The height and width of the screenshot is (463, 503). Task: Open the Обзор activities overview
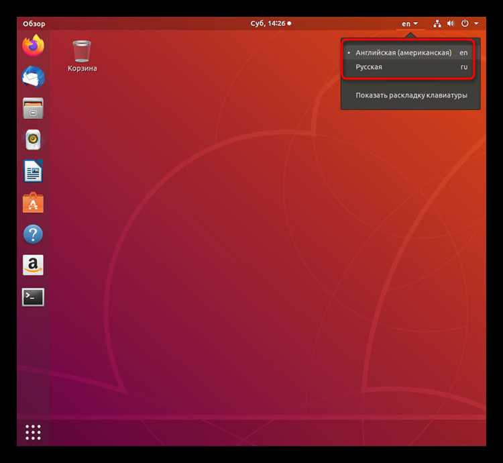pos(34,23)
